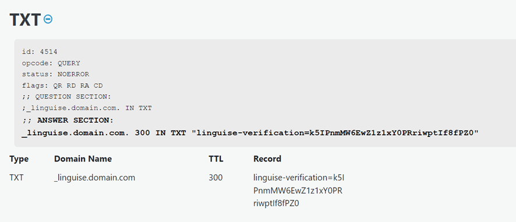Select the bold ";; ANSWER SECTION:" line
This screenshot has width=516, height=222.
click(68, 121)
